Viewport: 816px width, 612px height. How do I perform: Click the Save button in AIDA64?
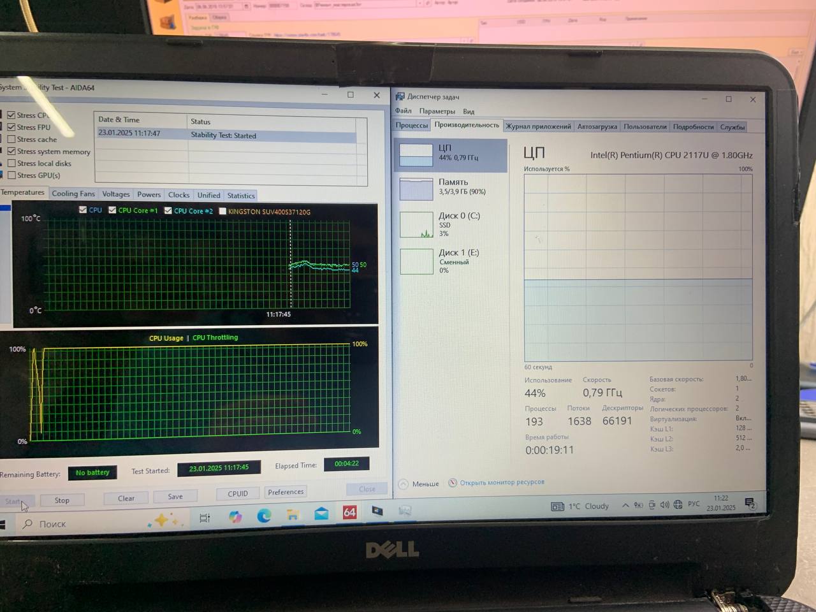tap(175, 497)
